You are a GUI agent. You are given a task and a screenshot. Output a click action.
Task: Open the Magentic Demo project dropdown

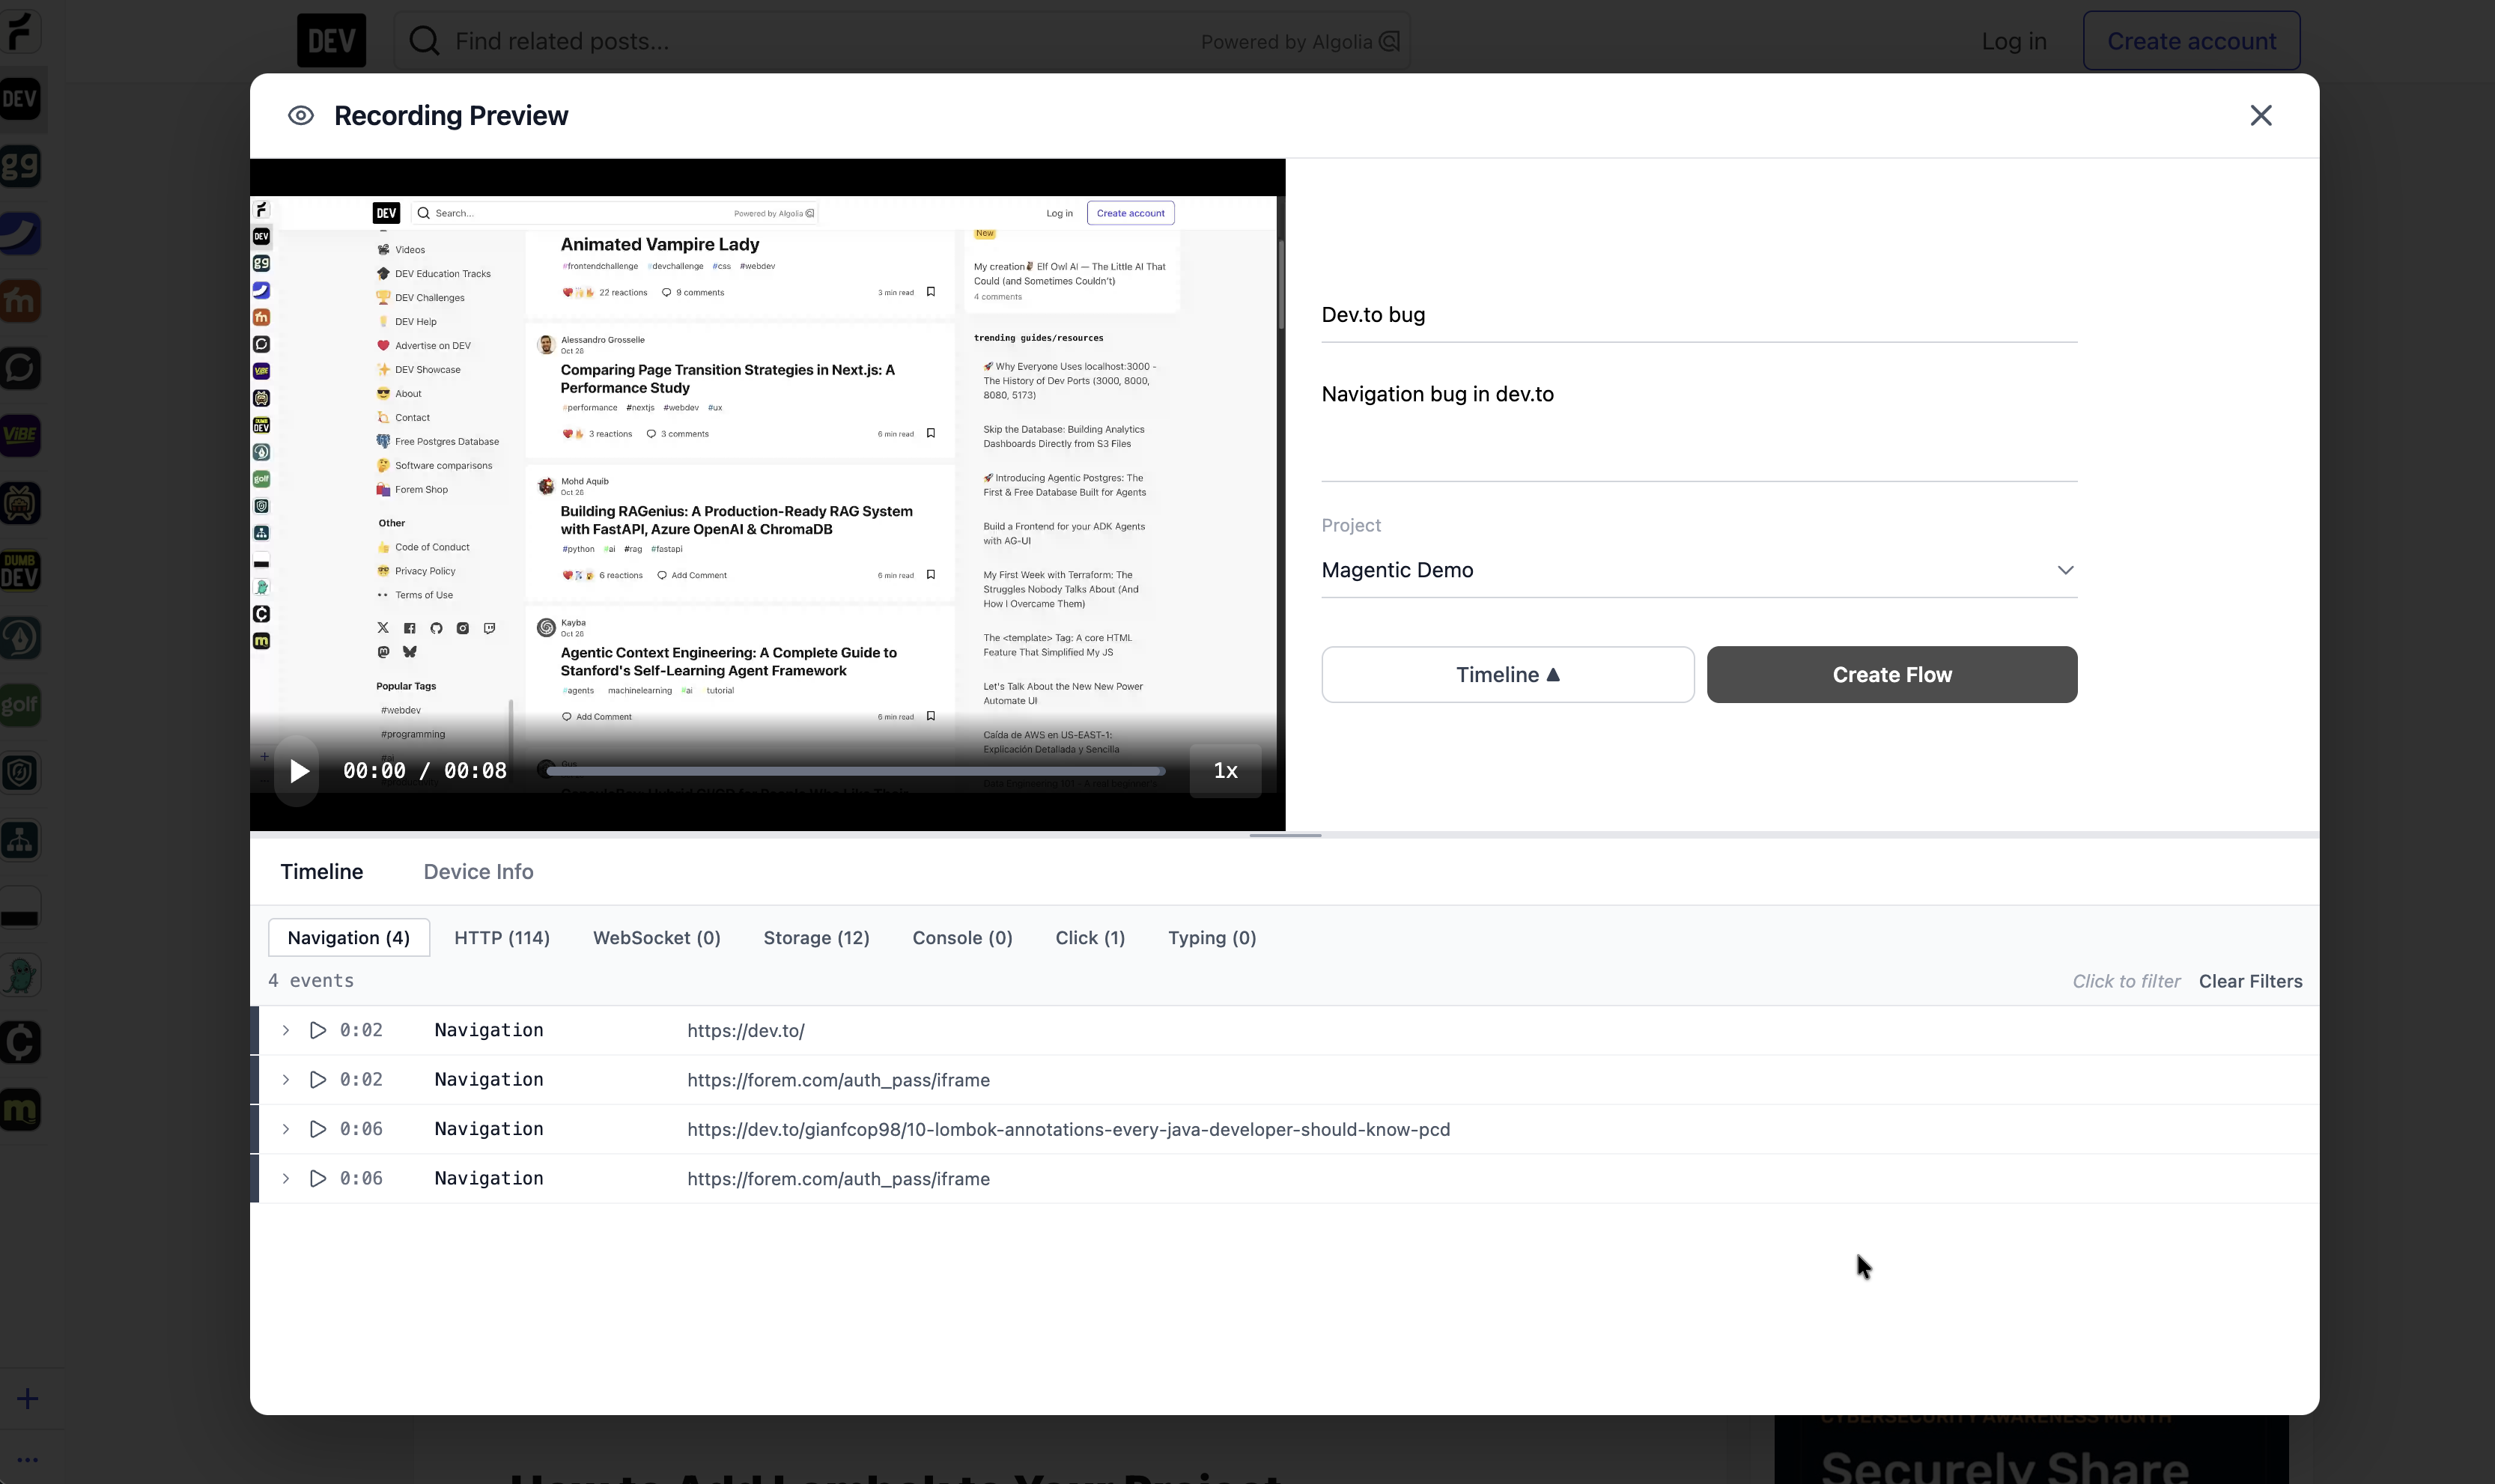tap(1698, 570)
